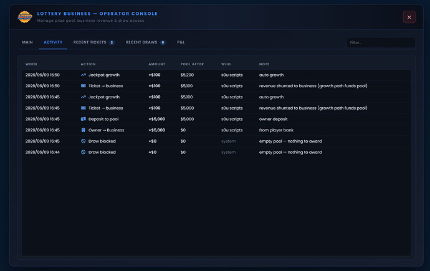Image resolution: width=430 pixels, height=271 pixels.
Task: Click the $5,200 pool after value
Action: (187, 75)
